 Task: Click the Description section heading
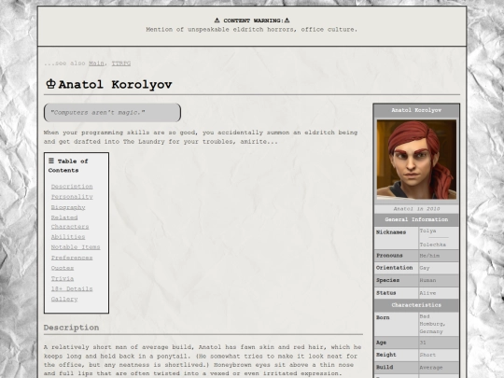71,328
